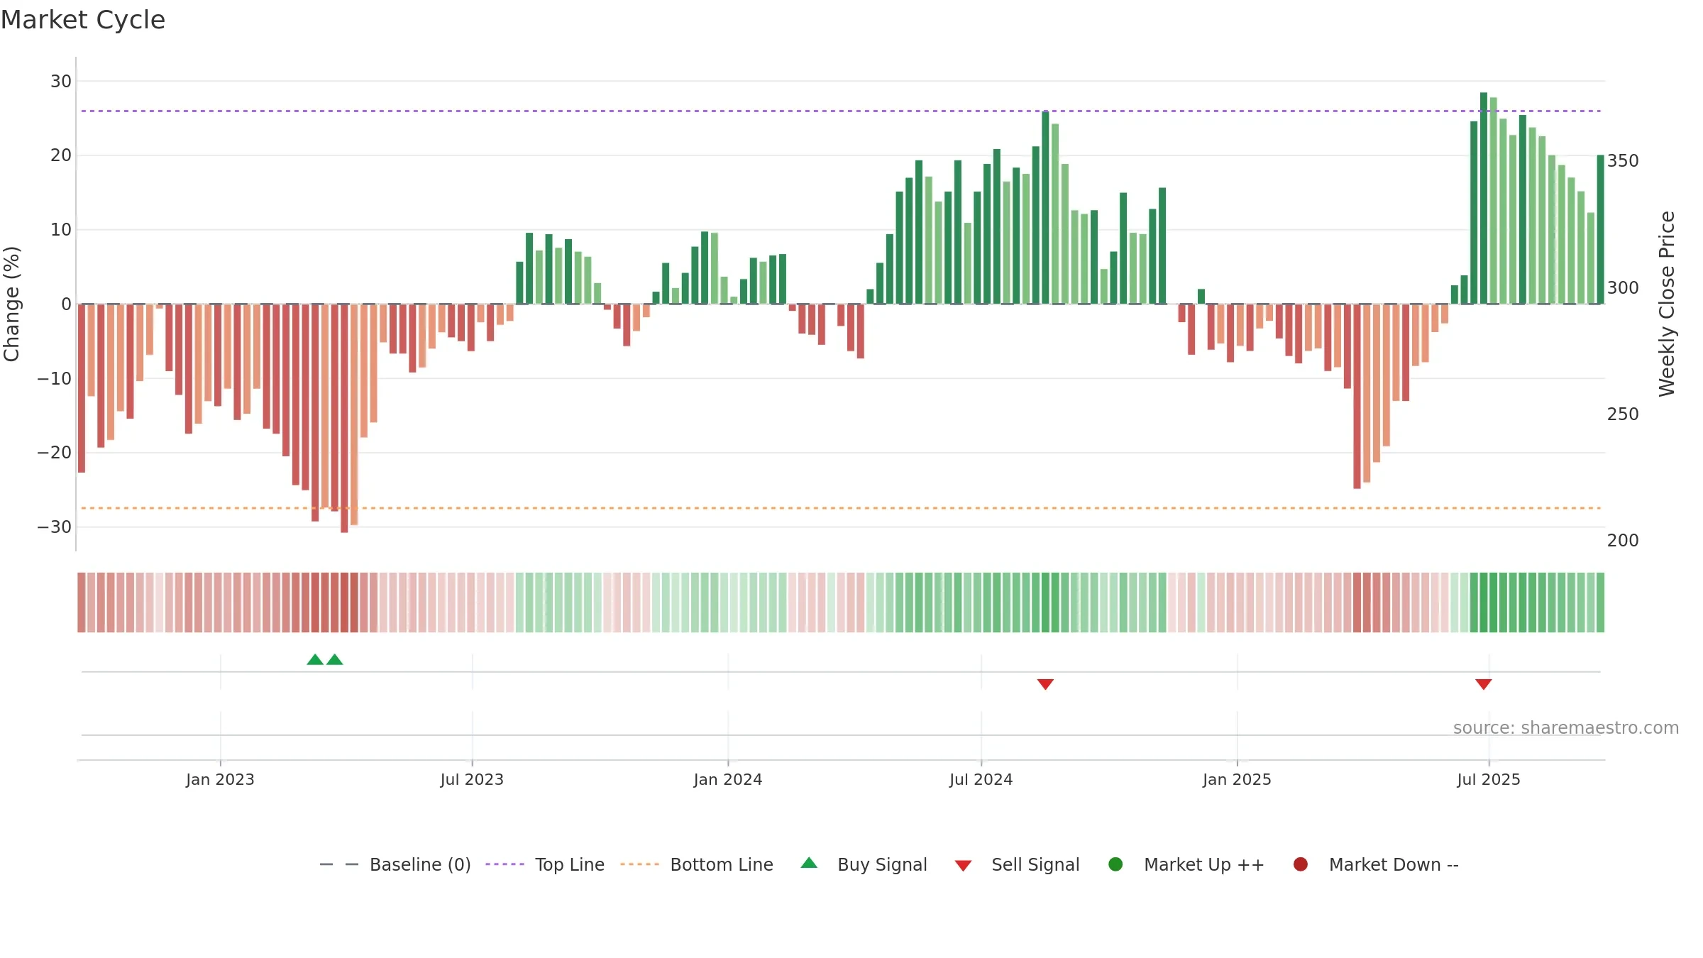This screenshot has height=958, width=1703.
Task: Click the 350 tick on the right axis
Action: point(1623,161)
